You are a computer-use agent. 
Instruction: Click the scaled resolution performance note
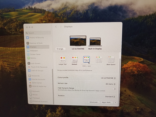tap(75, 70)
